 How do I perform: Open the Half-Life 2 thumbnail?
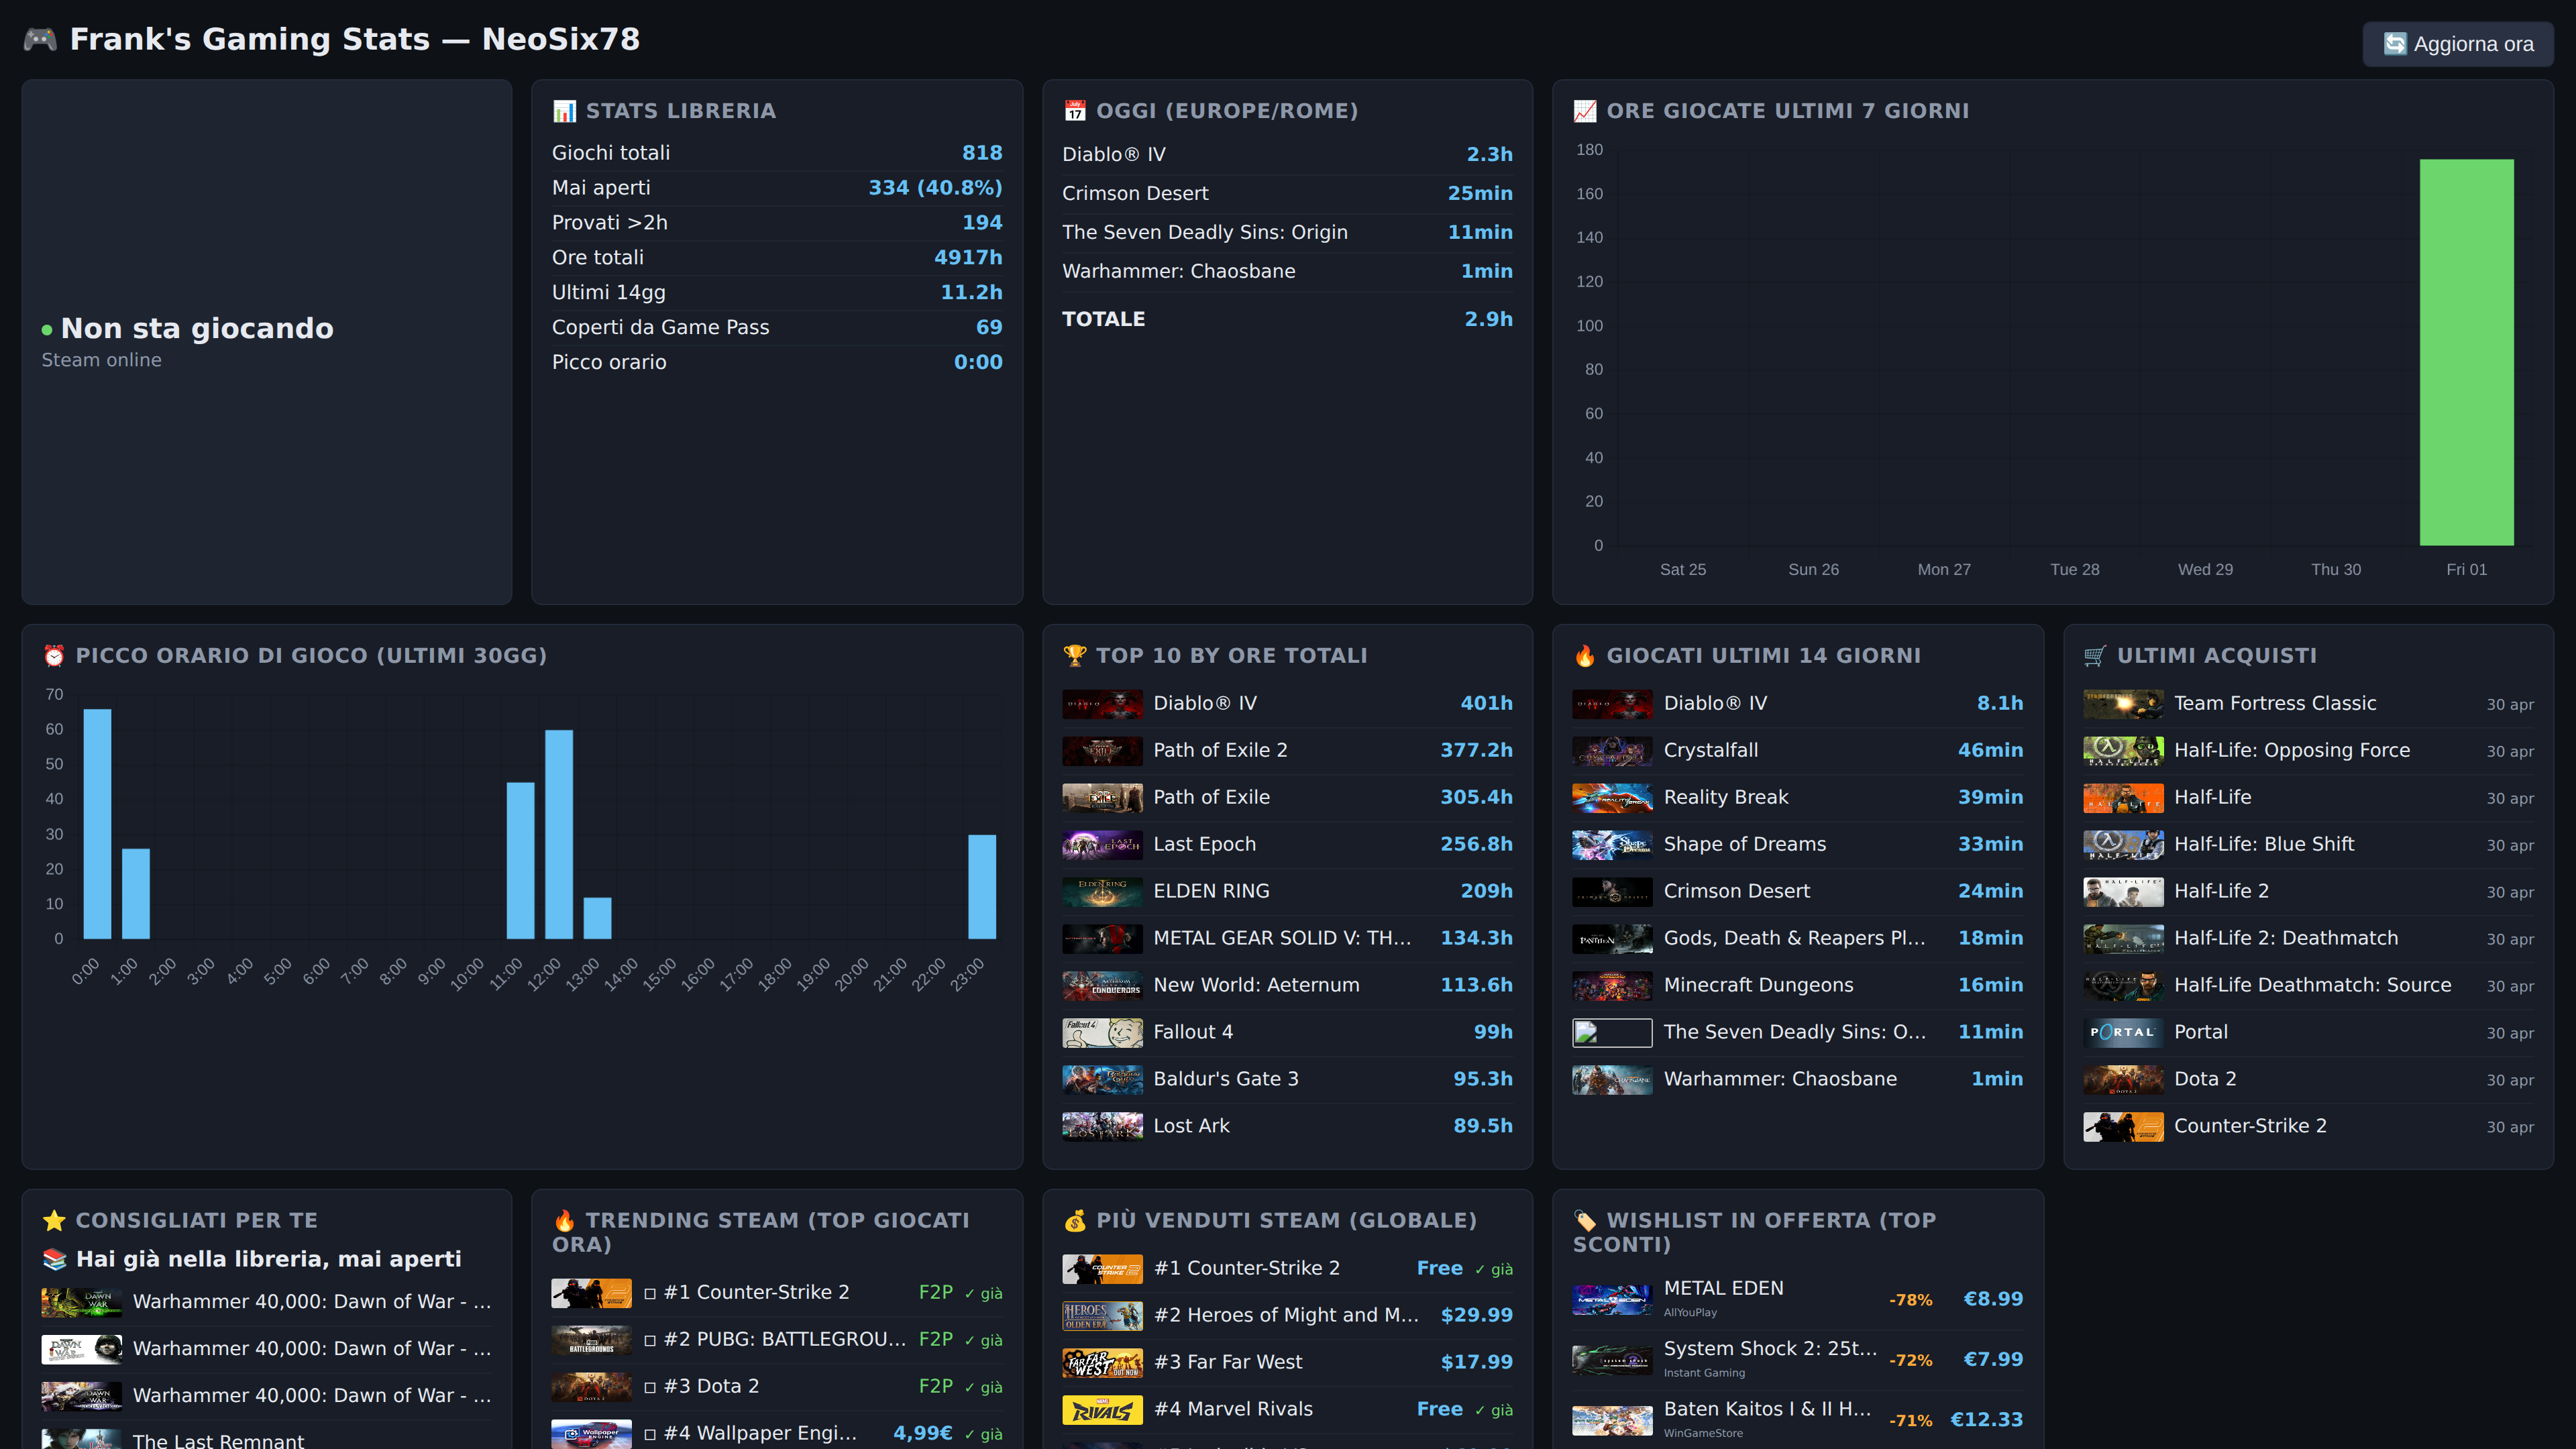tap(2123, 892)
